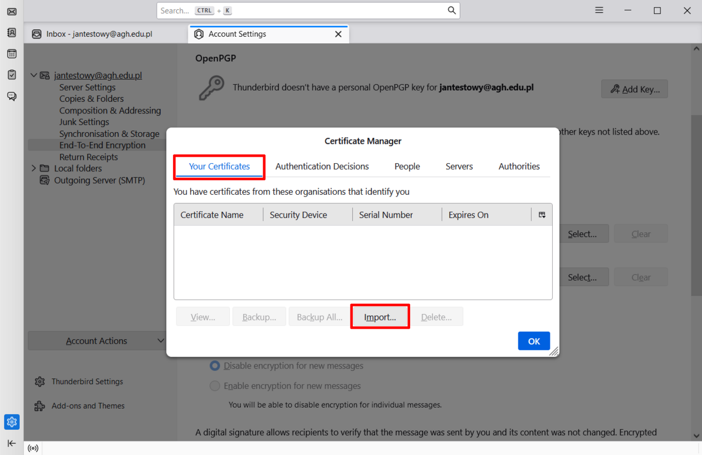Open the Tasks space icon

12,75
